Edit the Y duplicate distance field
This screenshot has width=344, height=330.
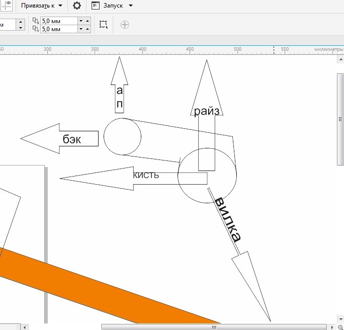pyautogui.click(x=59, y=29)
